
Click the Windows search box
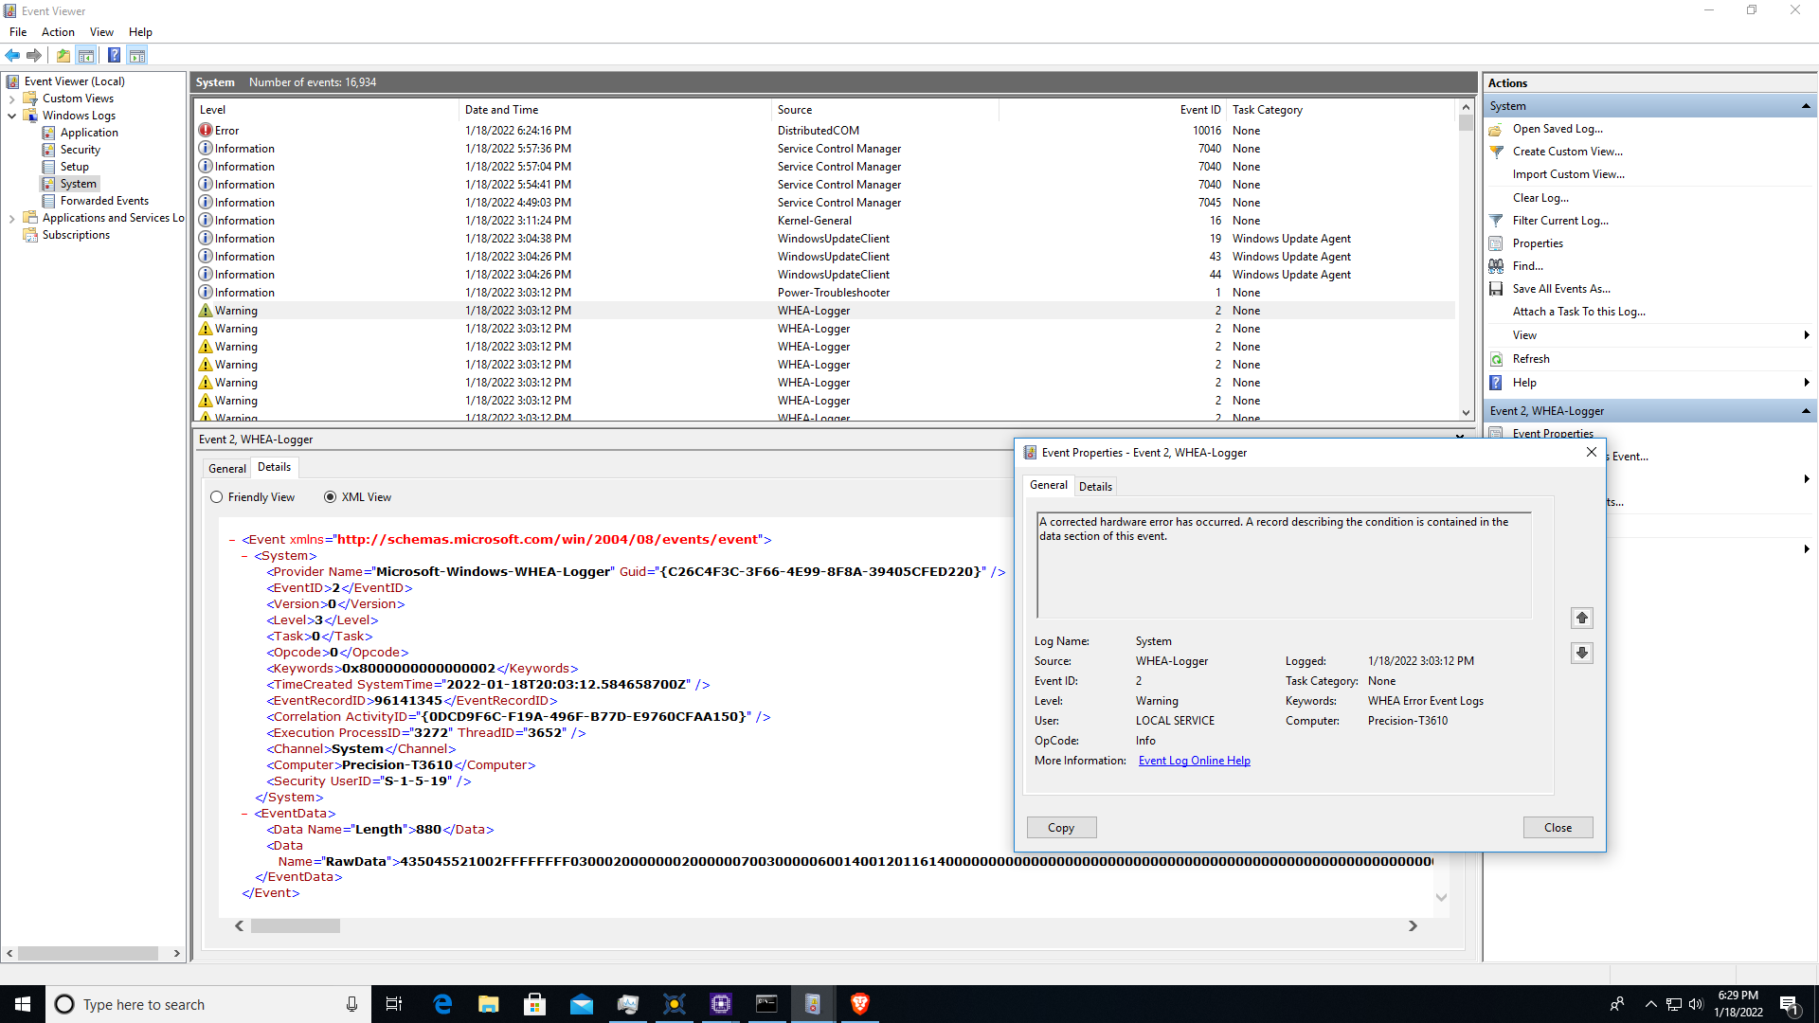pyautogui.click(x=208, y=1004)
